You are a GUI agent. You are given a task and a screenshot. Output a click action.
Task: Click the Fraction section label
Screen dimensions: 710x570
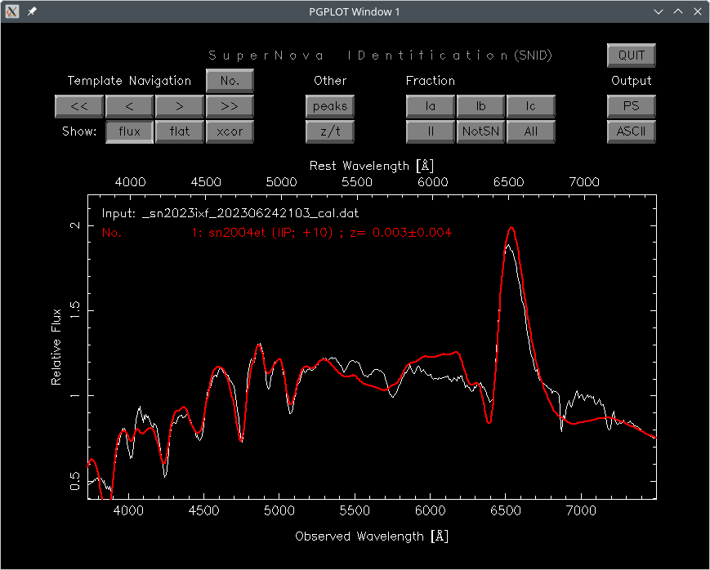click(430, 81)
